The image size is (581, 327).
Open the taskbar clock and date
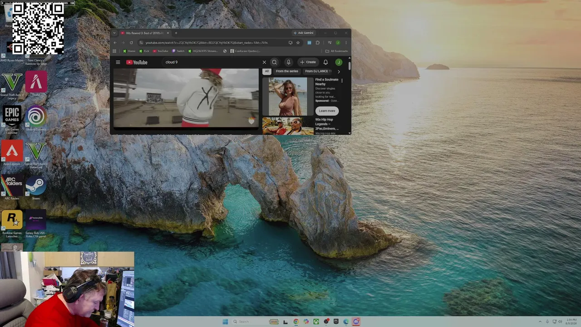(x=571, y=322)
